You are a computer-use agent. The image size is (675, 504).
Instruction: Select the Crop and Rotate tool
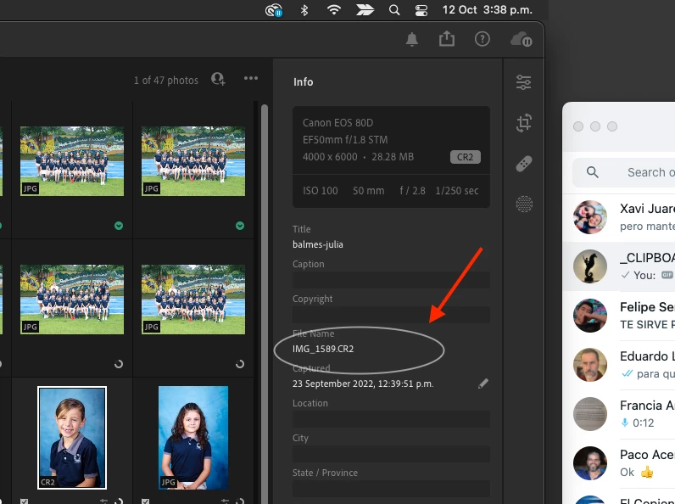524,123
